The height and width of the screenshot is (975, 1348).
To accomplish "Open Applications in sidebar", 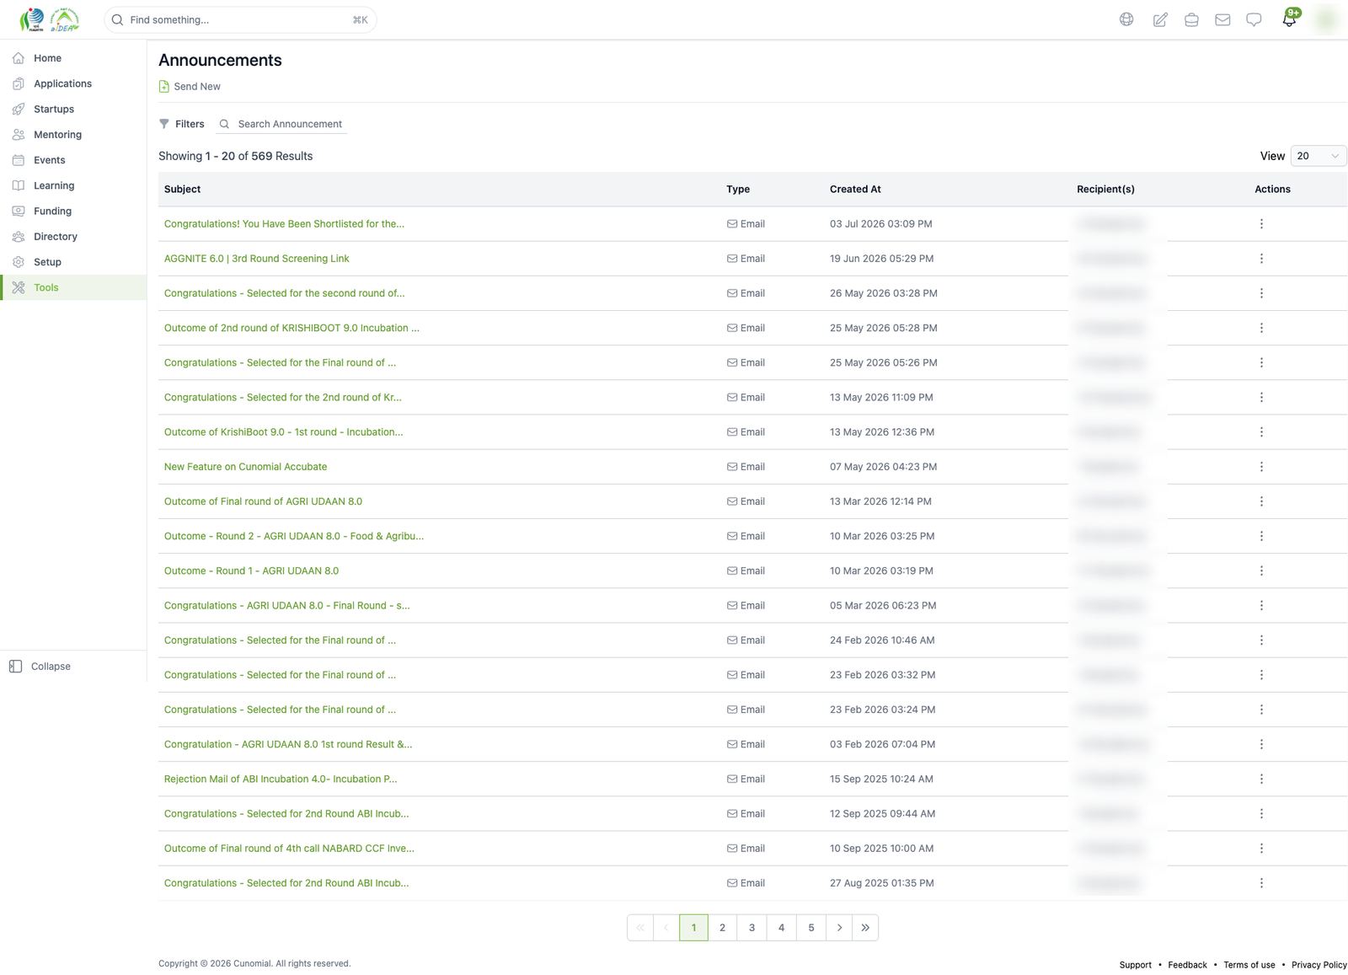I will tap(73, 83).
